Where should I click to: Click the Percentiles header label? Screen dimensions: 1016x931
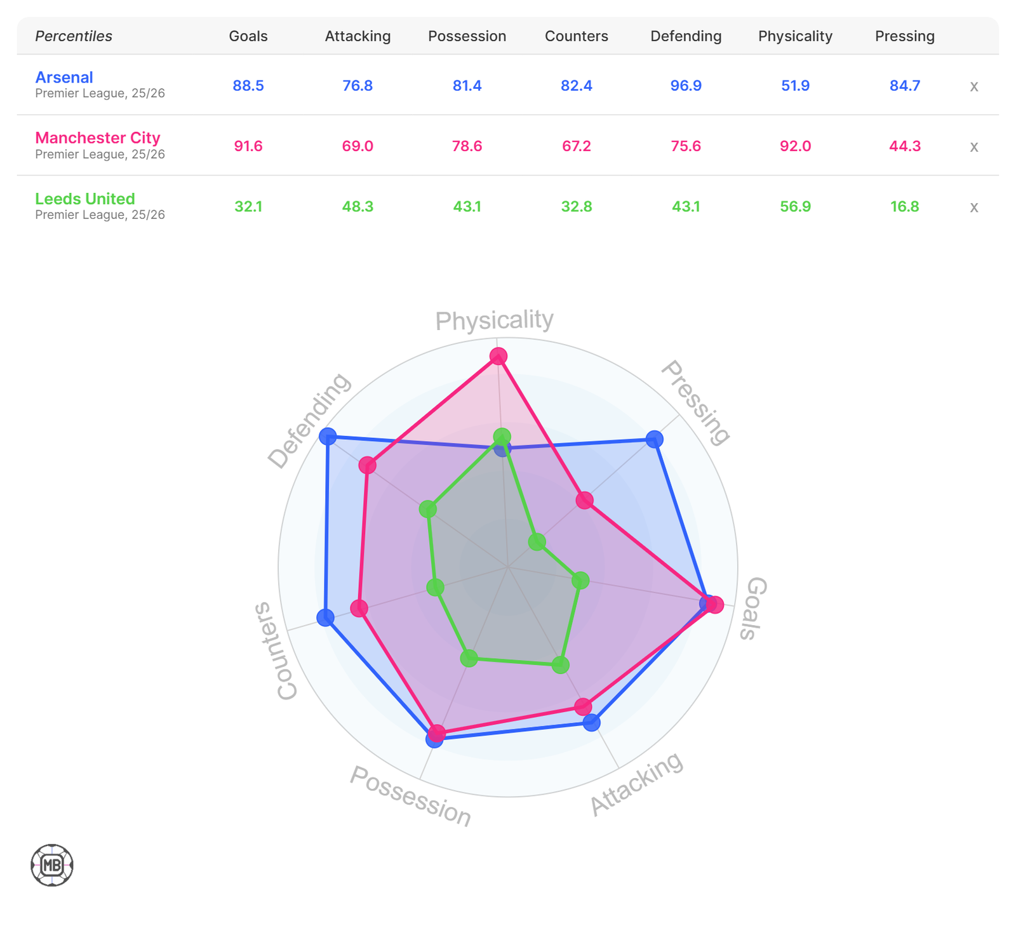(74, 36)
